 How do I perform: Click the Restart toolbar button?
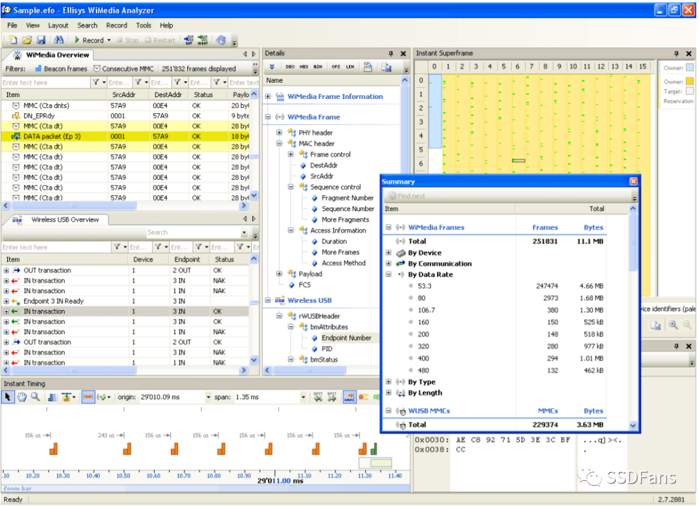pyautogui.click(x=160, y=40)
